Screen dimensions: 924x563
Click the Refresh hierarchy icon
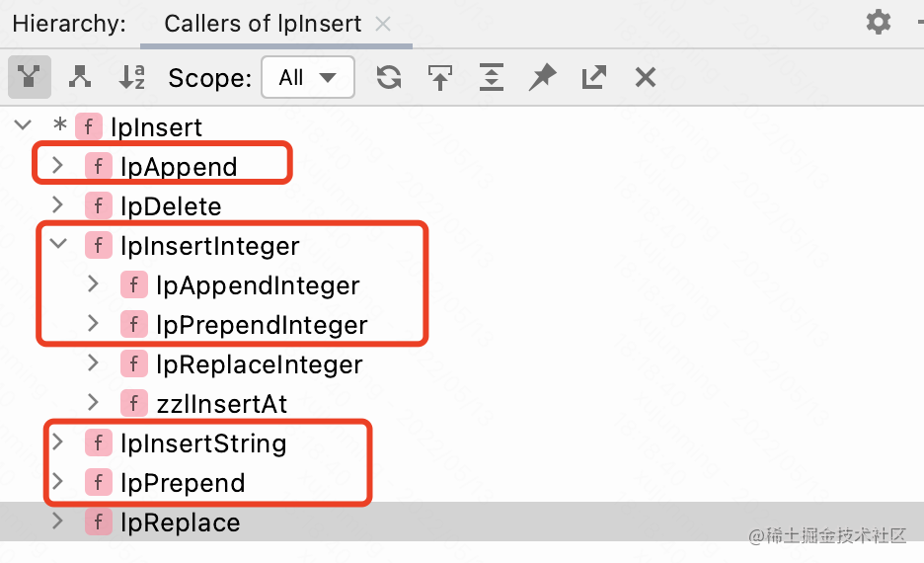click(x=389, y=77)
